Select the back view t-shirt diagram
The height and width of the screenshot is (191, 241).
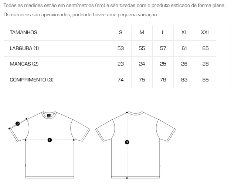[x=135, y=145]
